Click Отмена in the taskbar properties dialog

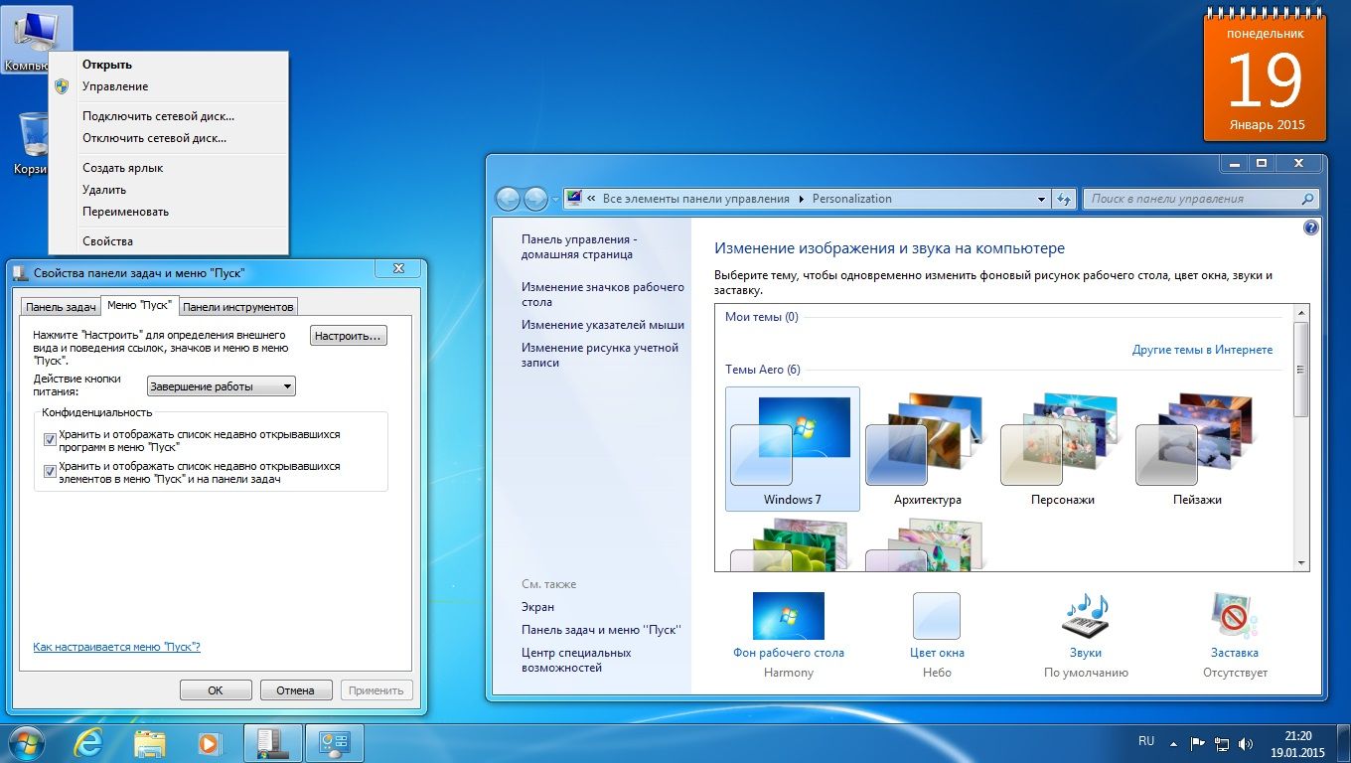(x=296, y=689)
